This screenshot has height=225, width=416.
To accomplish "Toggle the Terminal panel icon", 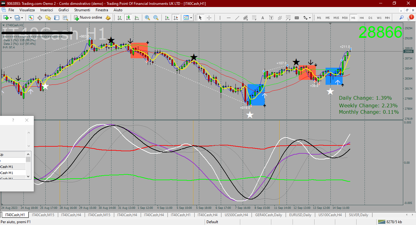I will click(56, 18).
